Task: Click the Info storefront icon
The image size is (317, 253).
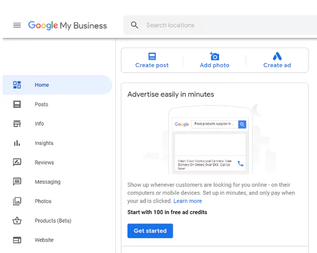Action: [x=17, y=123]
